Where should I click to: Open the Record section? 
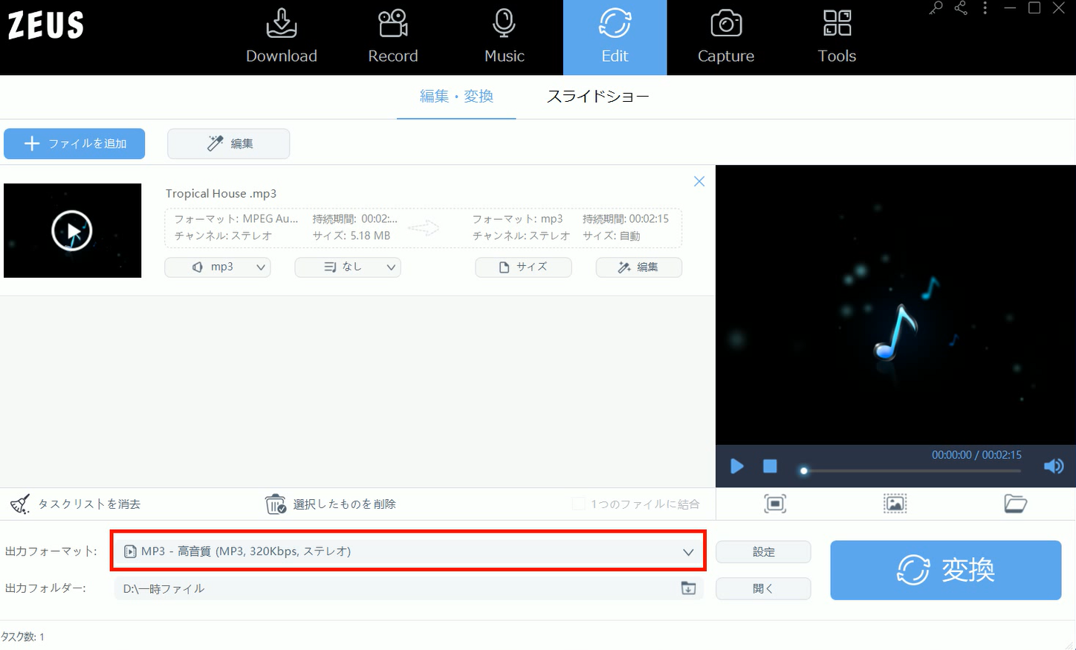pos(392,37)
